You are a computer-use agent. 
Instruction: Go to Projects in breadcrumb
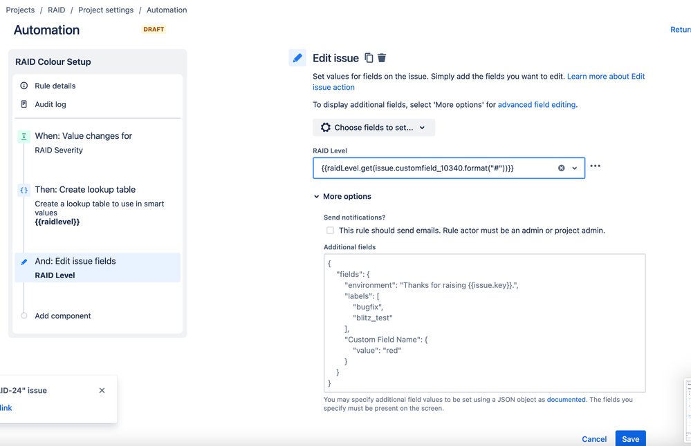point(20,10)
